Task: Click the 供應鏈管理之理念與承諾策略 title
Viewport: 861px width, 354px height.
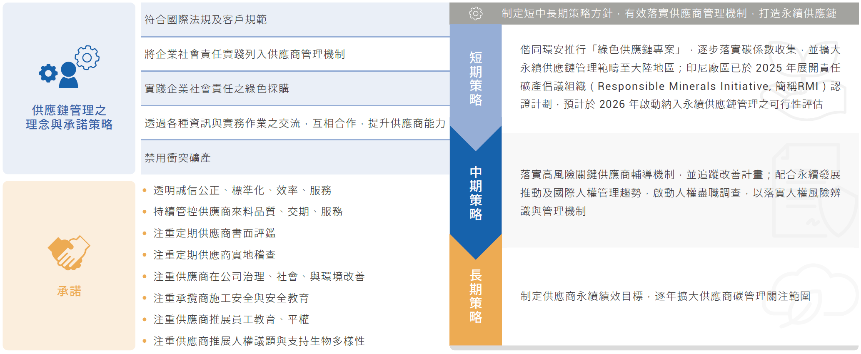Action: (x=69, y=117)
